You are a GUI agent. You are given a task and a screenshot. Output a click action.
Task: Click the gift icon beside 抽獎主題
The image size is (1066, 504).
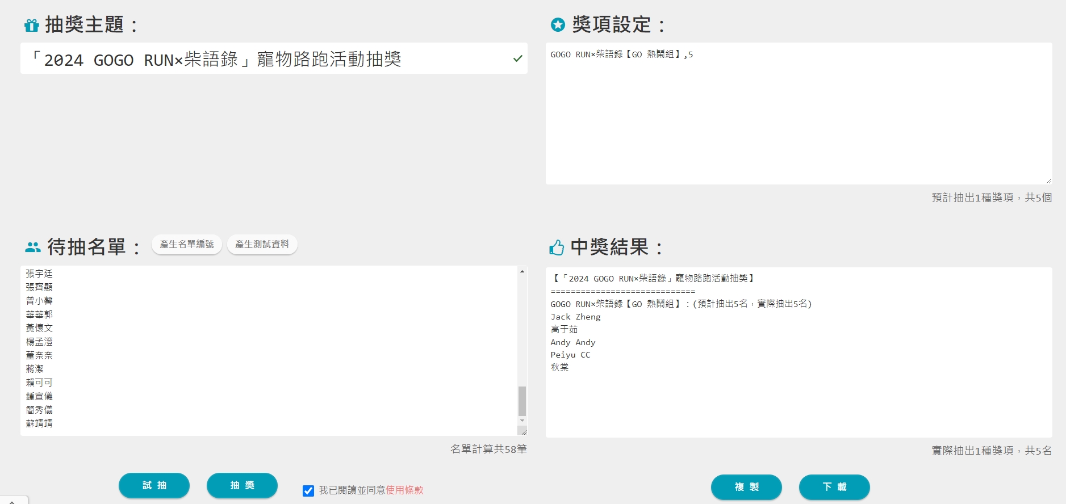[32, 25]
